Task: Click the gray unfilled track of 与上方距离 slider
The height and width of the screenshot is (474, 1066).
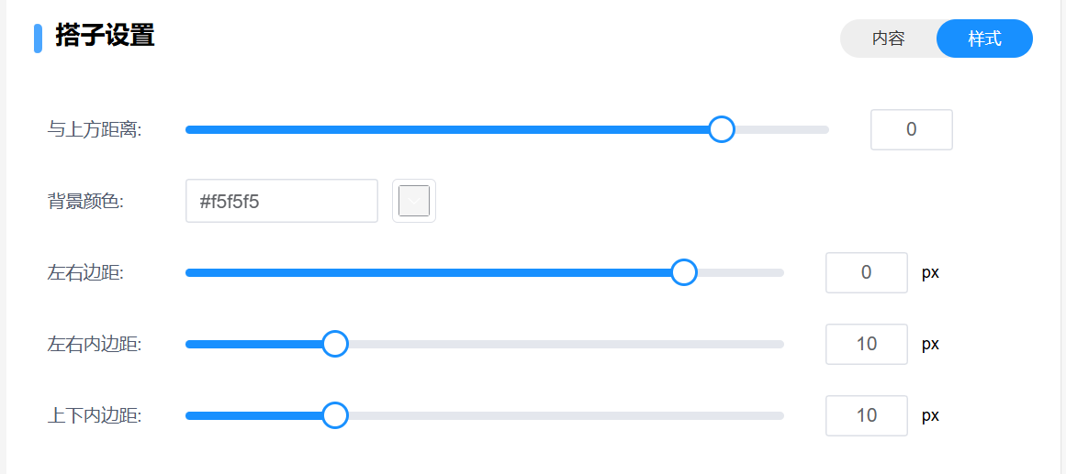Action: [x=782, y=129]
